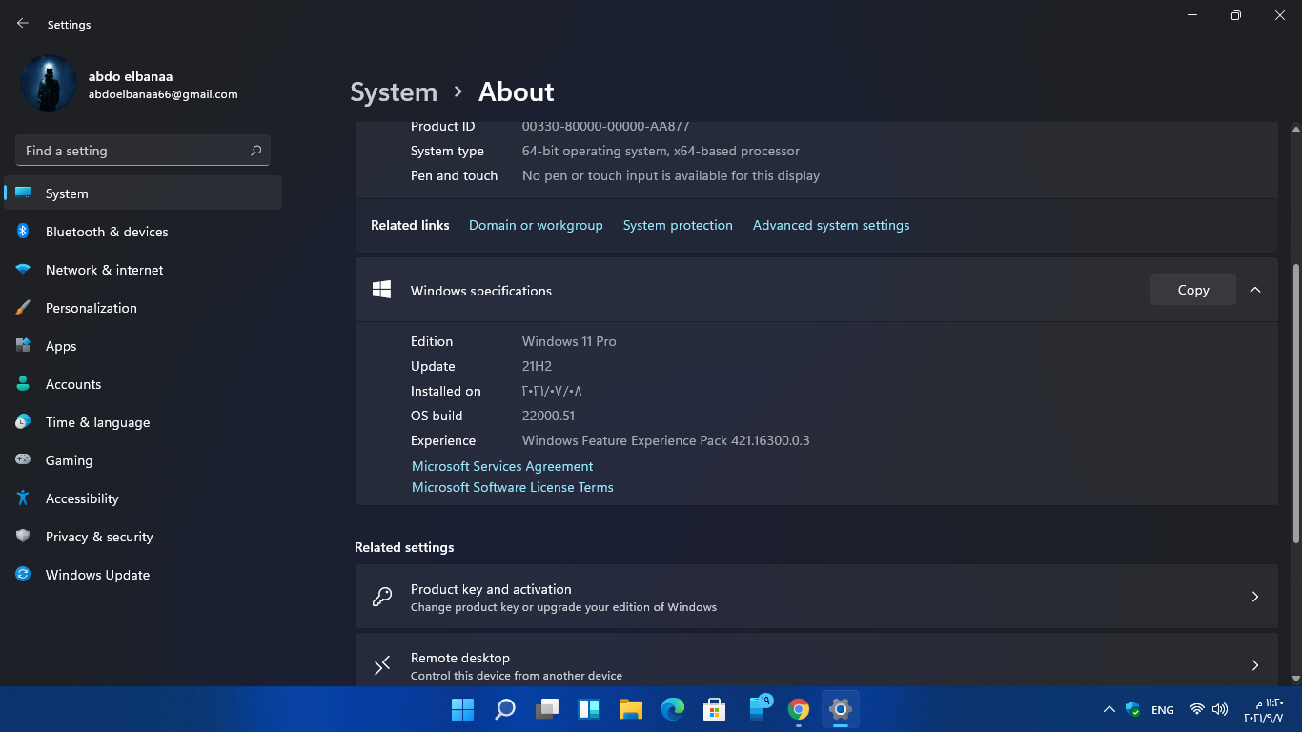
Task: Open Windows Update settings
Action: [x=143, y=575]
